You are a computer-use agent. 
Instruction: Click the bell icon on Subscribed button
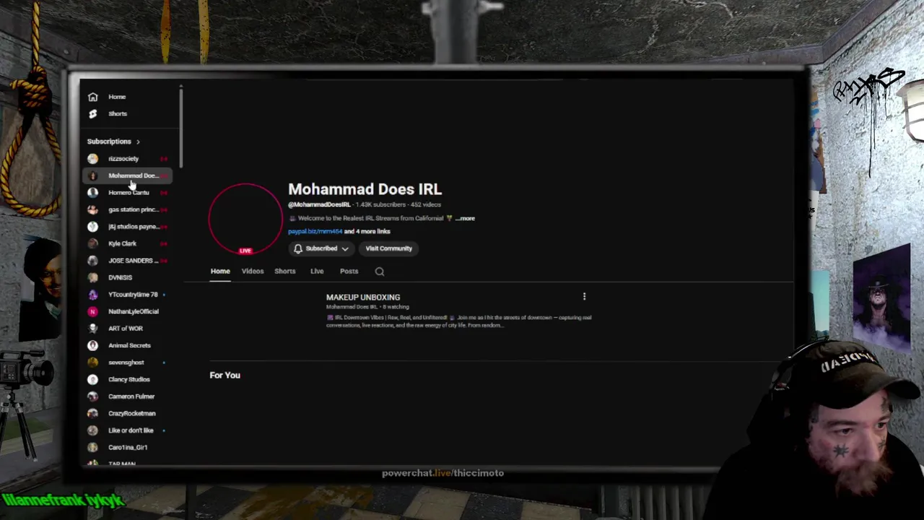click(298, 248)
